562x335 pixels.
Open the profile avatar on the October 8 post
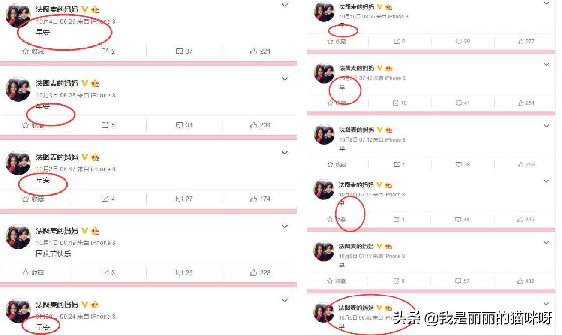[x=324, y=134]
